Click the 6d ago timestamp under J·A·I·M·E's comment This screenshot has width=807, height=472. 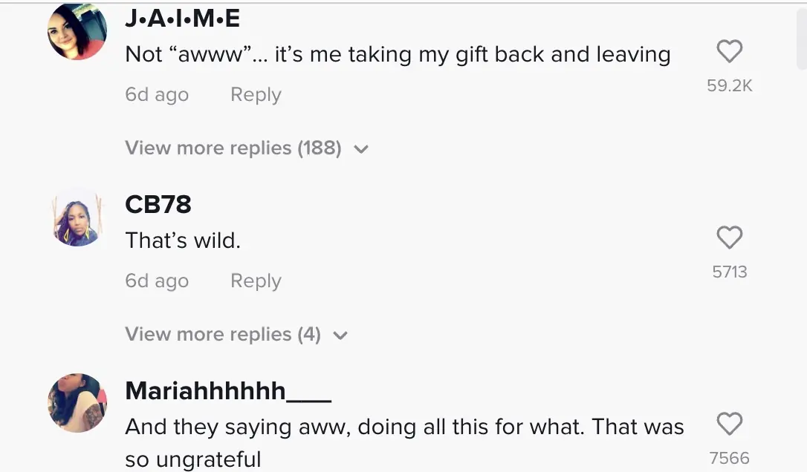pos(157,94)
